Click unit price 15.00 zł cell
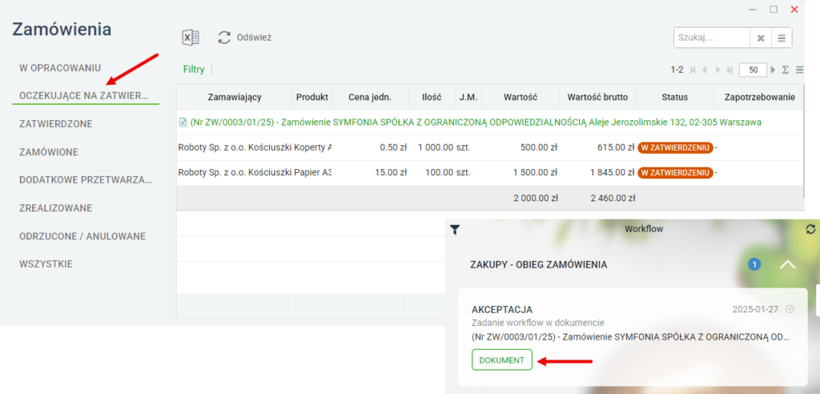Viewport: 820px width, 394px height. tap(392, 173)
